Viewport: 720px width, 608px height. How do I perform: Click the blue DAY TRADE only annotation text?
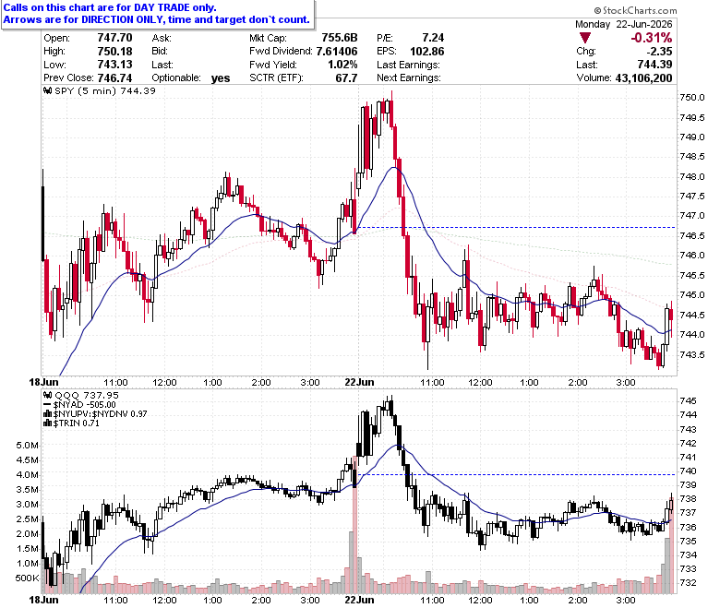pyautogui.click(x=109, y=7)
